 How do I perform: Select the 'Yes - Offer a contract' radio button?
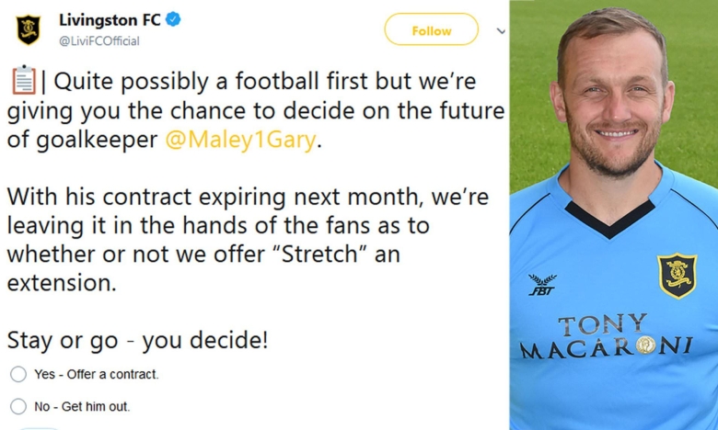[18, 374]
